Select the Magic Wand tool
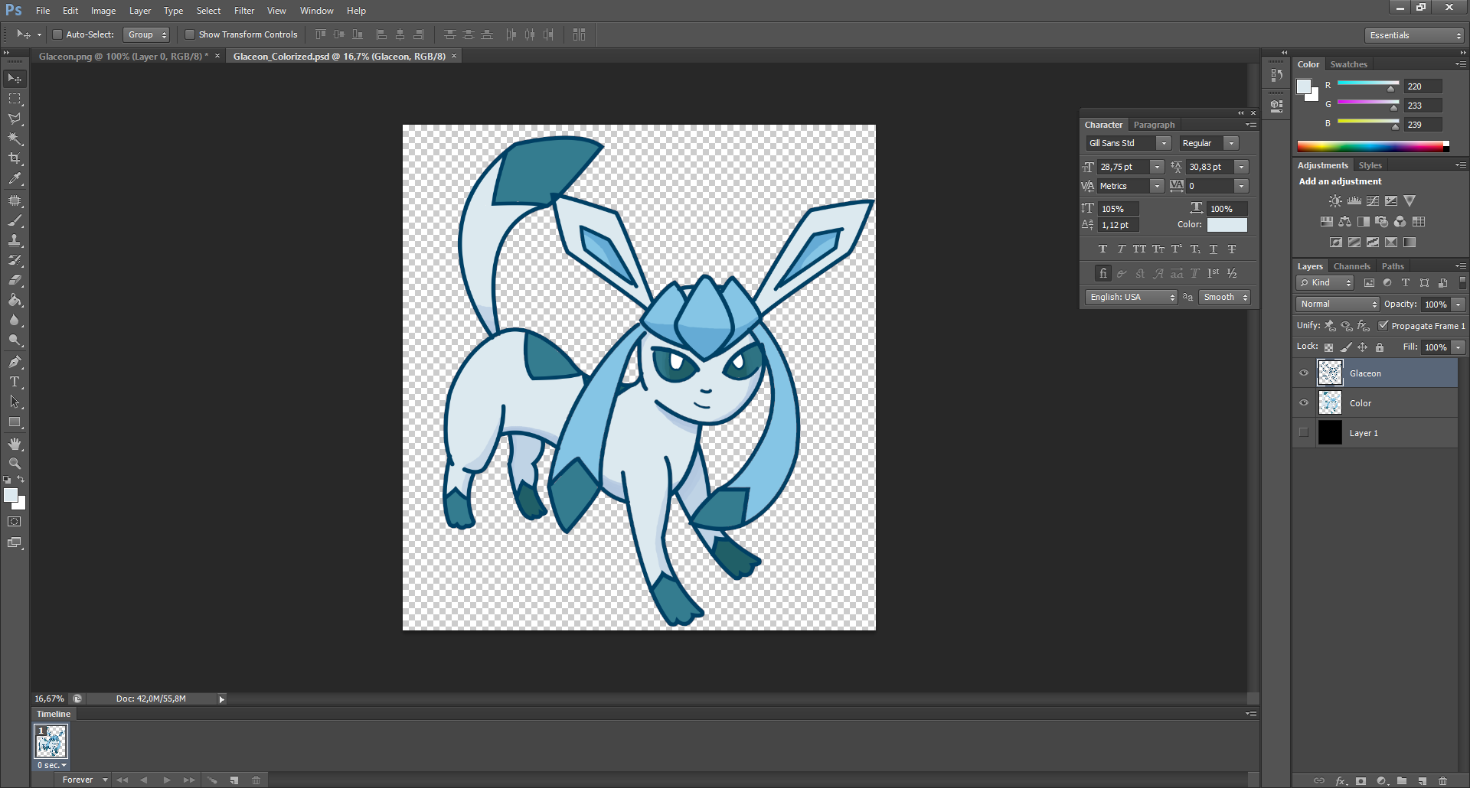Screen dimensions: 1470x788 click(x=15, y=138)
